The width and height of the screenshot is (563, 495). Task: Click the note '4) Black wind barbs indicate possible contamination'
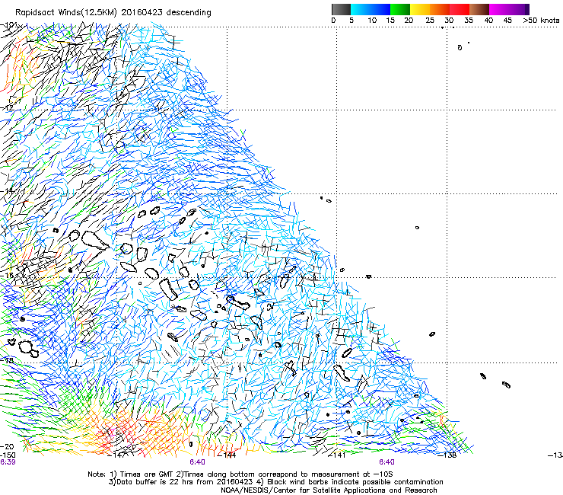pos(349,482)
